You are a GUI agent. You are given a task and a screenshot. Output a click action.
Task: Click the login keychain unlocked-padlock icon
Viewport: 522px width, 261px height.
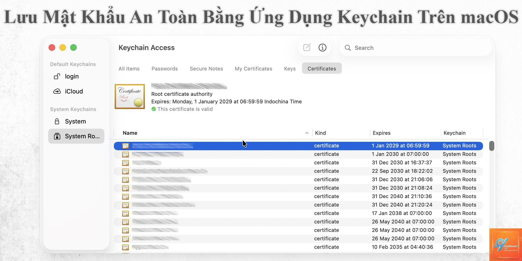tap(57, 76)
